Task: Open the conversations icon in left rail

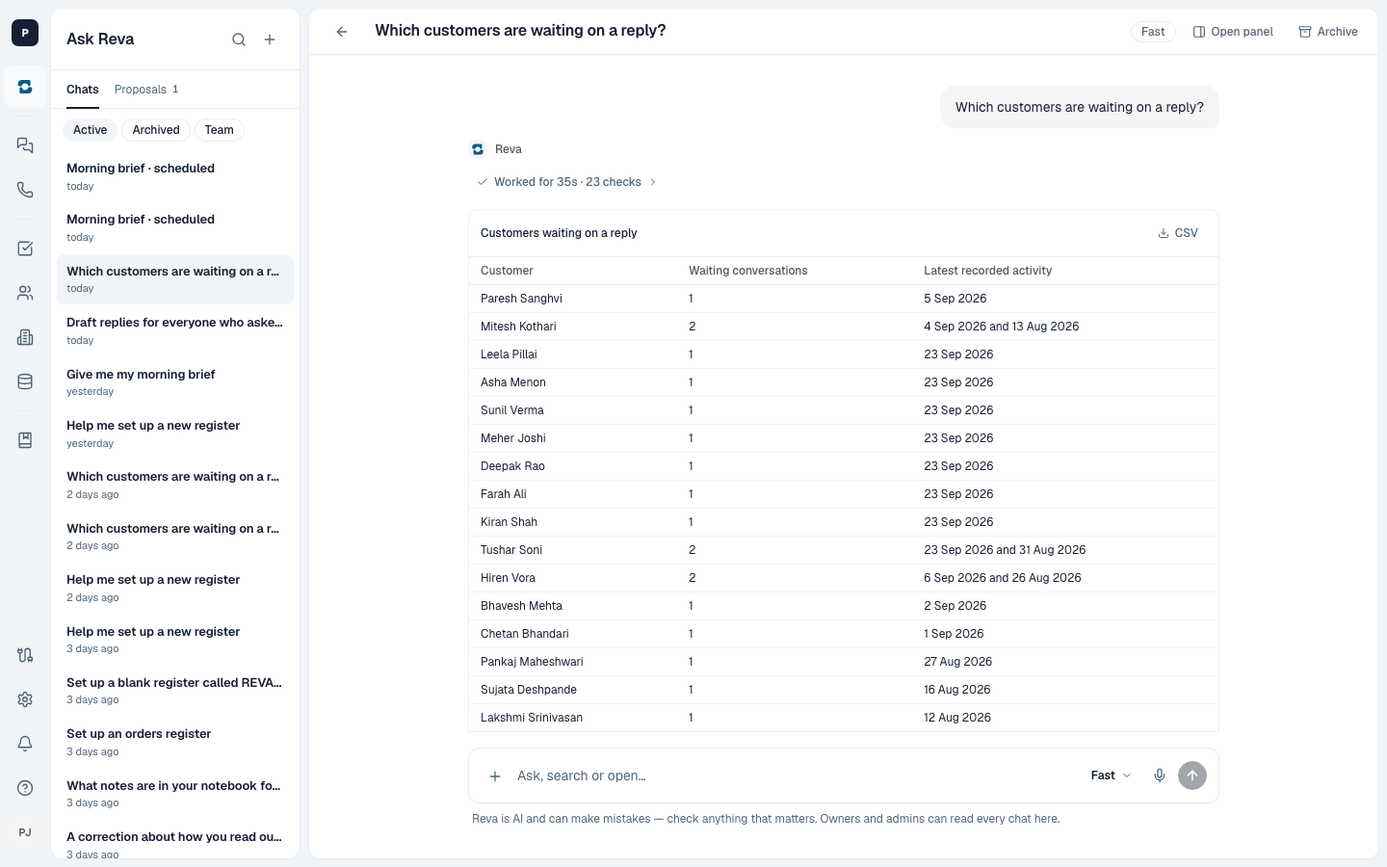Action: coord(25,145)
